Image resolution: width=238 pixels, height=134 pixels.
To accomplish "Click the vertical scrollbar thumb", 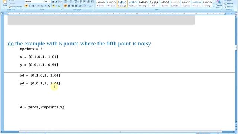I will click(x=236, y=48).
